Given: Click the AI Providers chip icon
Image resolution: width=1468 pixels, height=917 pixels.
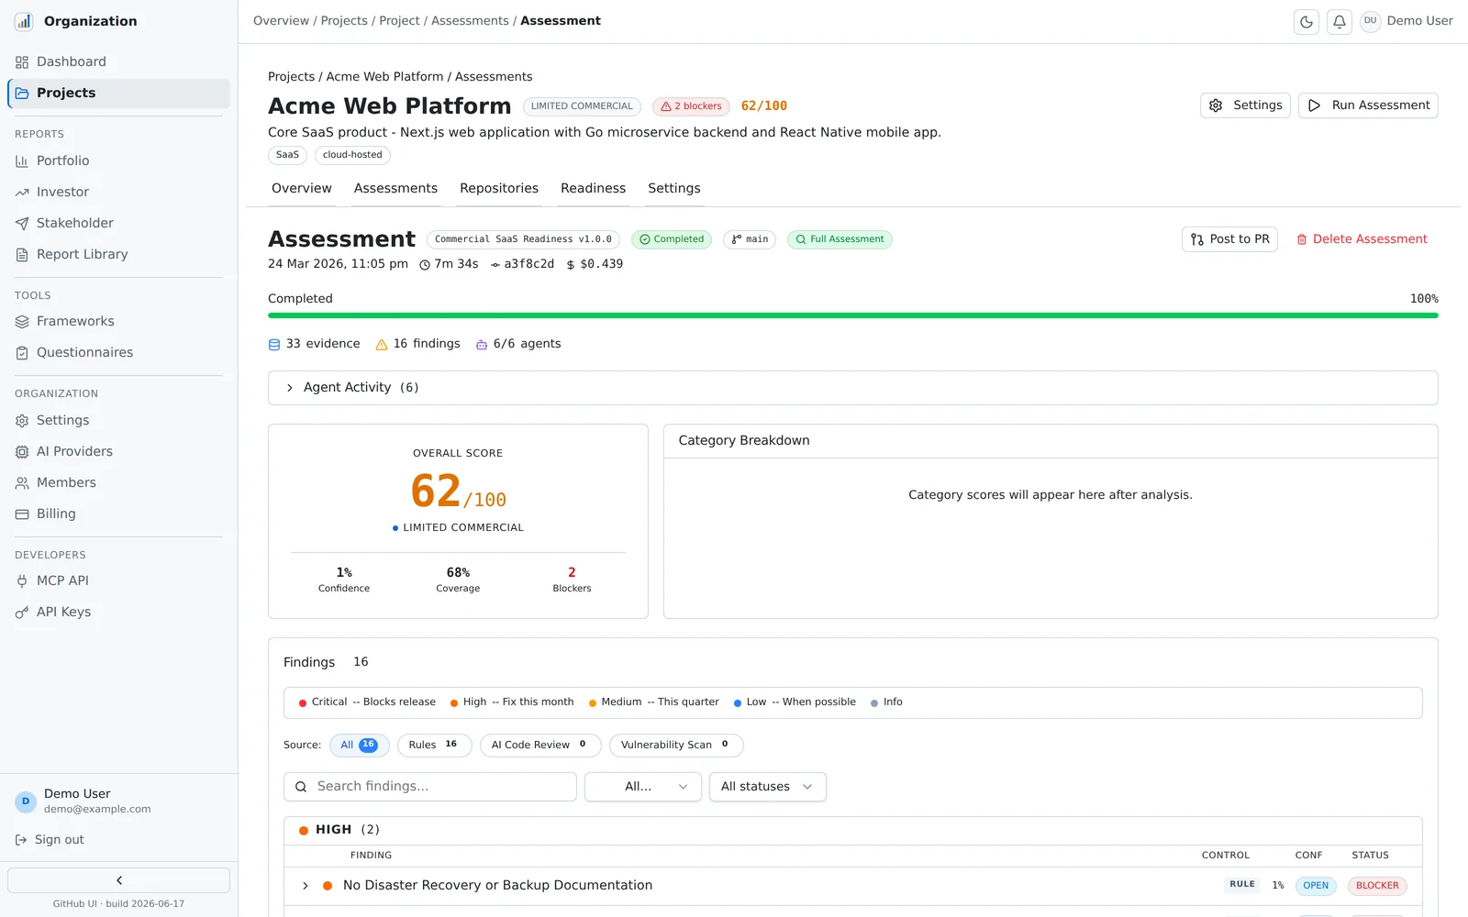Looking at the screenshot, I should [22, 452].
